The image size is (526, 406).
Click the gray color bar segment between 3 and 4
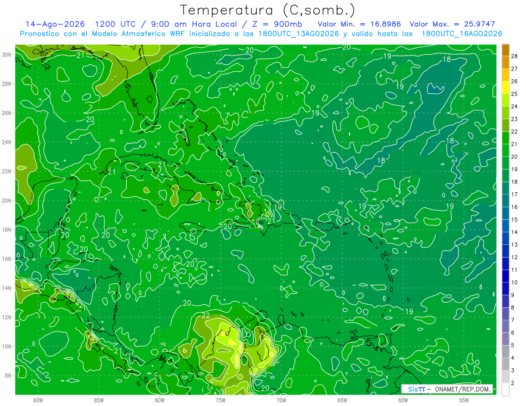(x=505, y=364)
